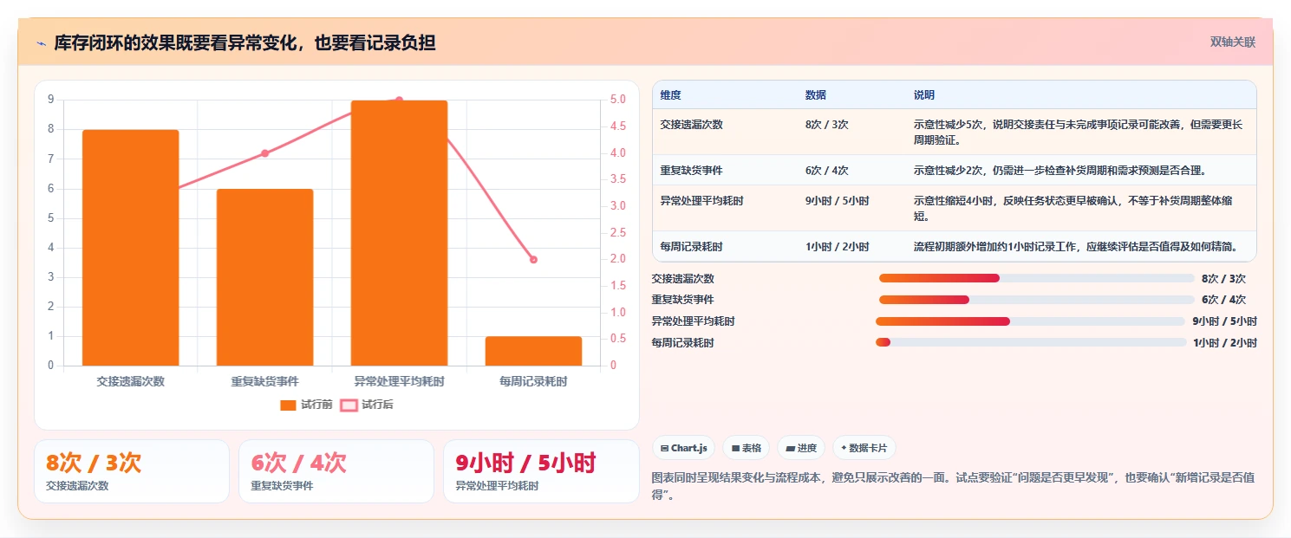
Task: Toggle the 试行前 legend entry
Action: pyautogui.click(x=306, y=405)
